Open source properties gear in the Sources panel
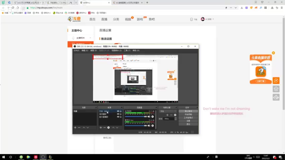Screen dimensions: 285x160 tap(109, 128)
